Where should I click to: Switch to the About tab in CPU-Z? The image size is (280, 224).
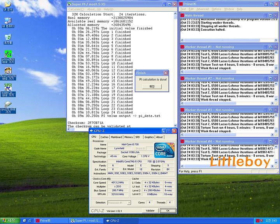pyautogui.click(x=159, y=137)
